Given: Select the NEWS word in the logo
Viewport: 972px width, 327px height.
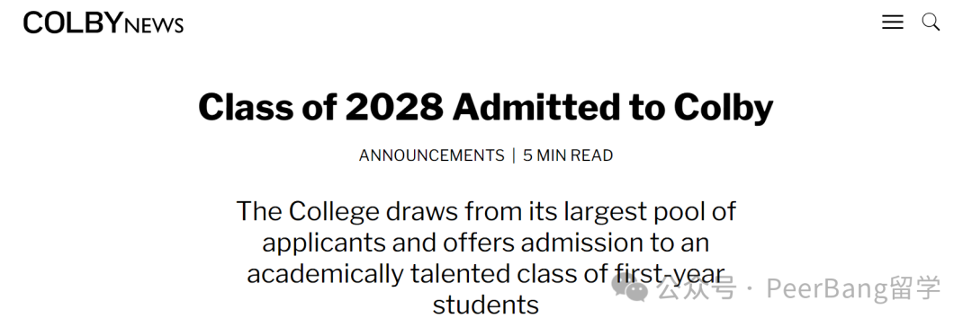Looking at the screenshot, I should pyautogui.click(x=155, y=25).
